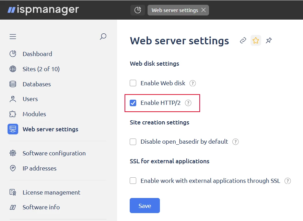This screenshot has width=303, height=221.
Task: Tick Disable open_basedir by default
Action: 133,142
